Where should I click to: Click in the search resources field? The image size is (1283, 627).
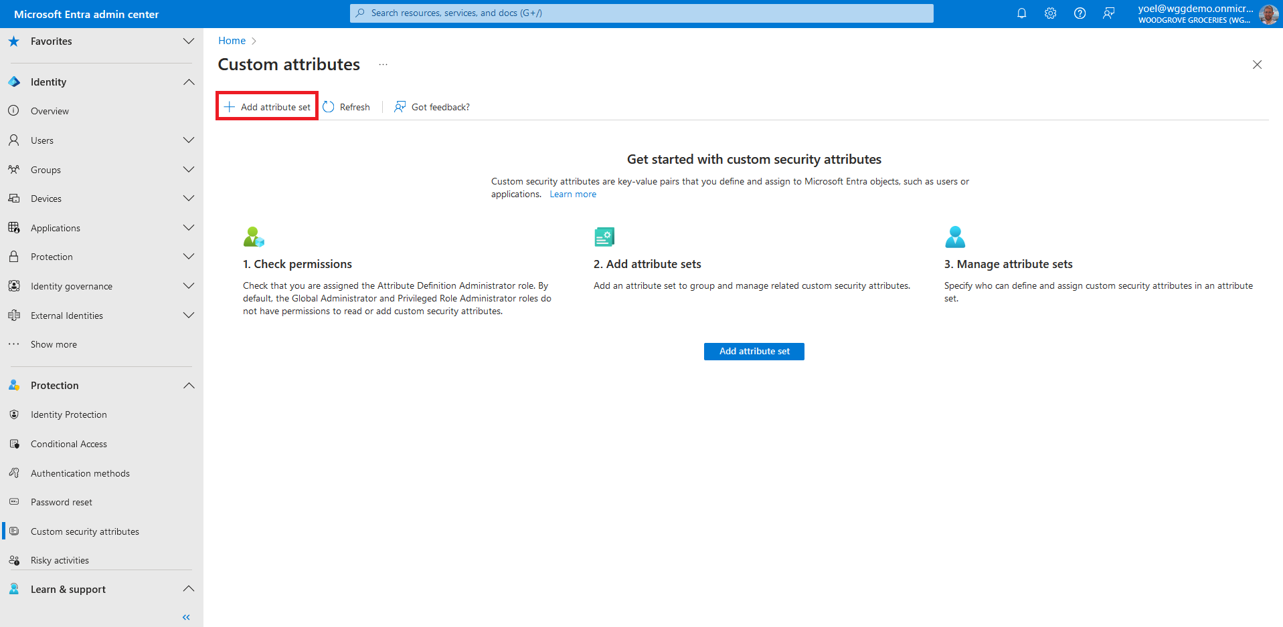641,13
